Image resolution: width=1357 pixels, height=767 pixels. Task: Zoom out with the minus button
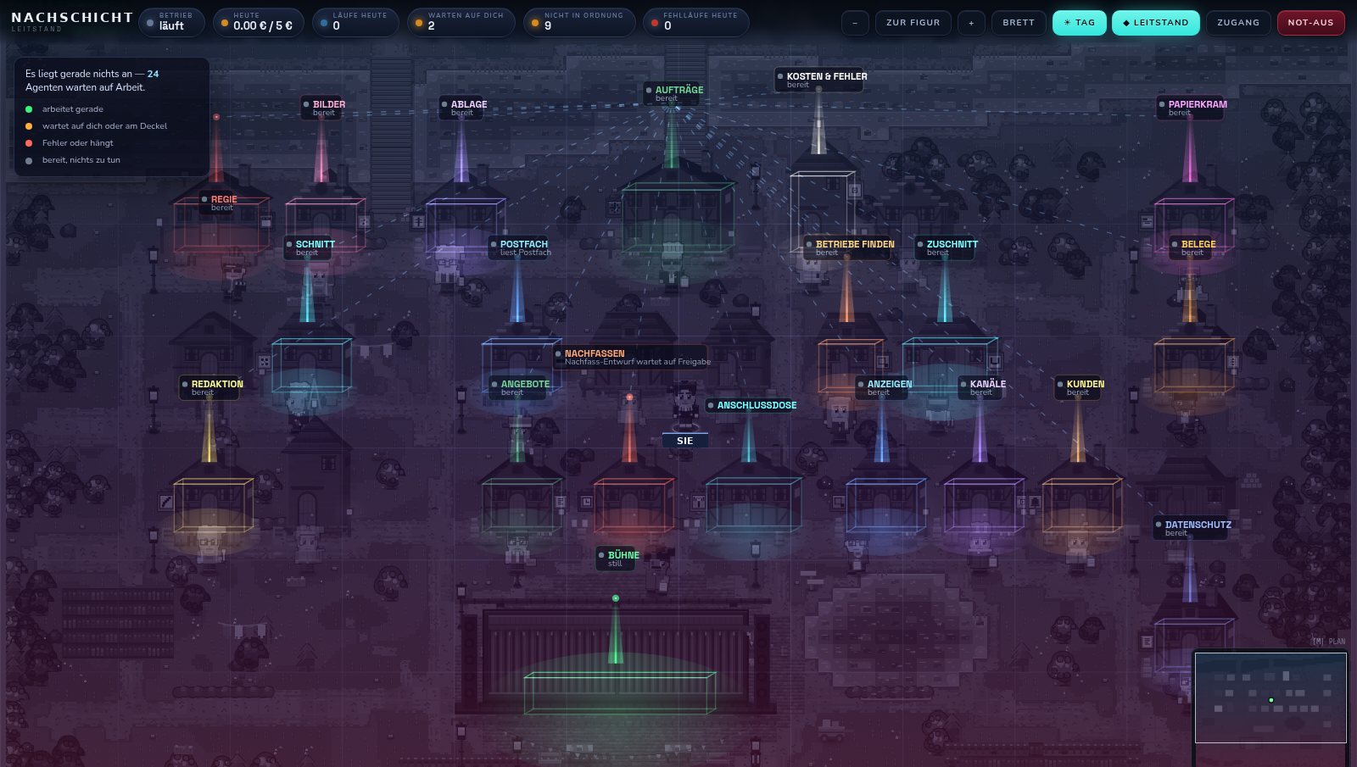point(855,23)
